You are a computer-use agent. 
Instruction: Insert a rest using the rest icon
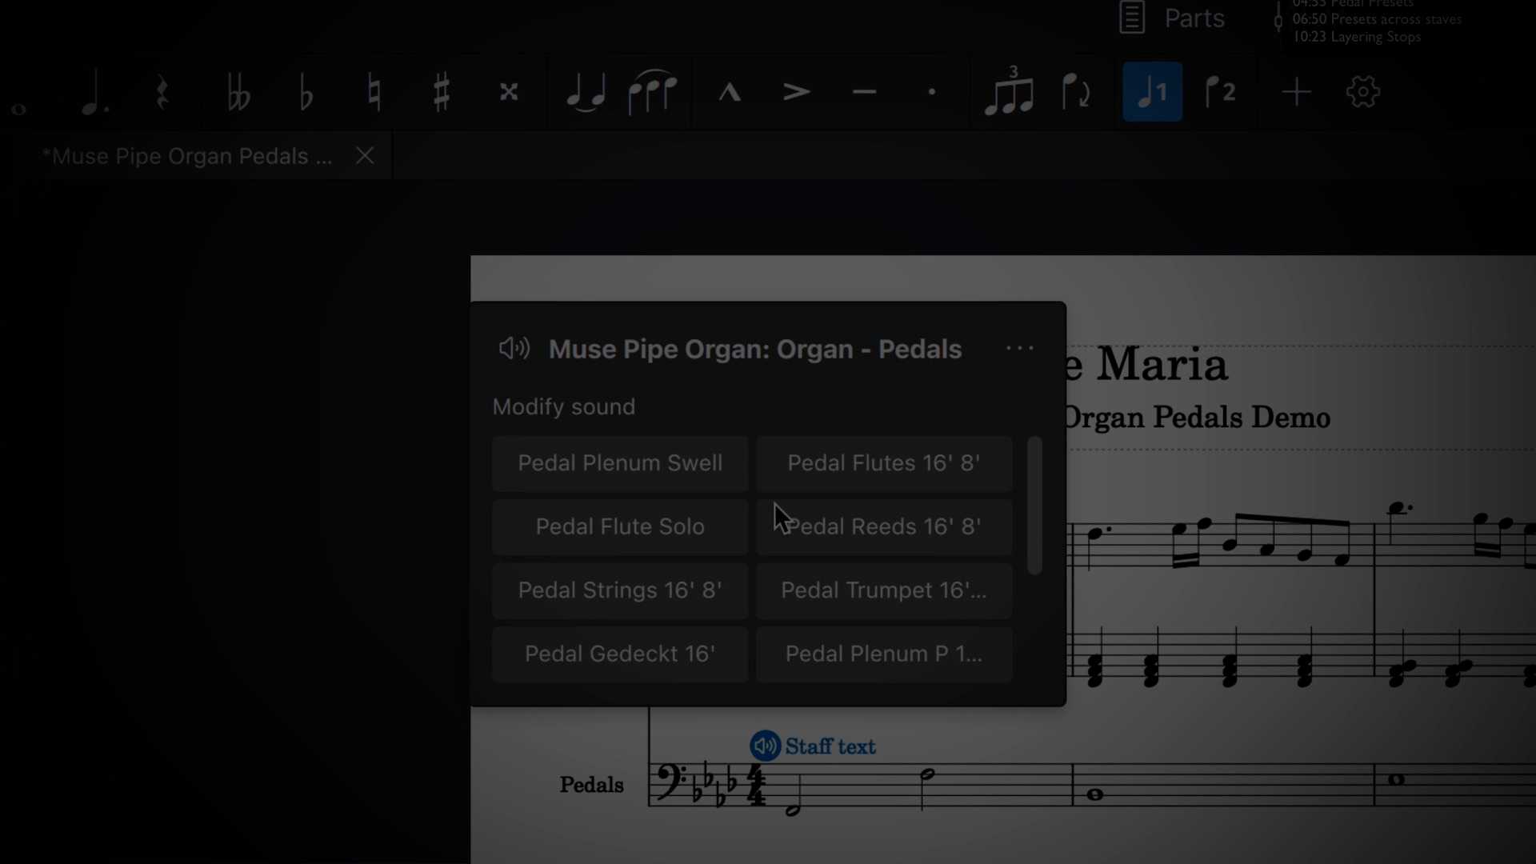[x=162, y=91]
